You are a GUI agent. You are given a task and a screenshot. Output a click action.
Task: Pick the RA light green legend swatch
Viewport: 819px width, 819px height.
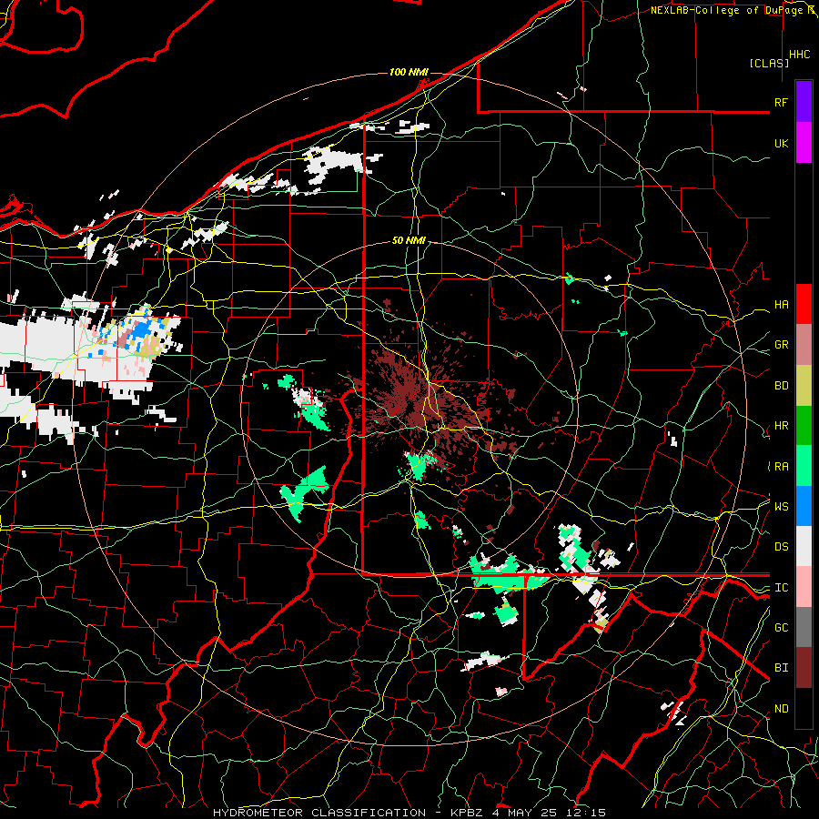(804, 466)
